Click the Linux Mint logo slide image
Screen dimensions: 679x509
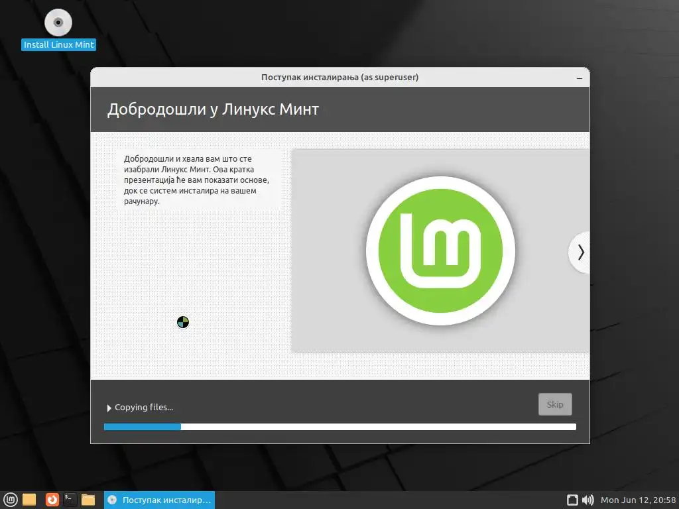click(440, 251)
